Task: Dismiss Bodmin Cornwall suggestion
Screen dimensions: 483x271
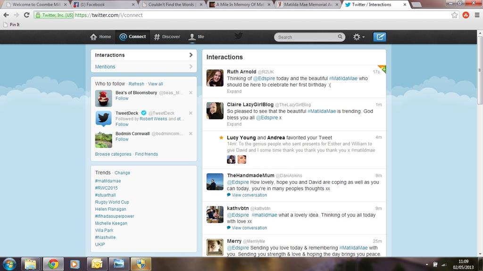Action: tap(191, 134)
